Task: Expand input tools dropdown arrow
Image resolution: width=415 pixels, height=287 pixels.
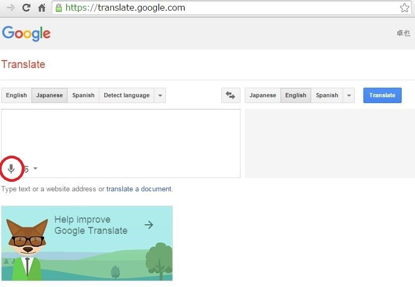Action: [36, 168]
